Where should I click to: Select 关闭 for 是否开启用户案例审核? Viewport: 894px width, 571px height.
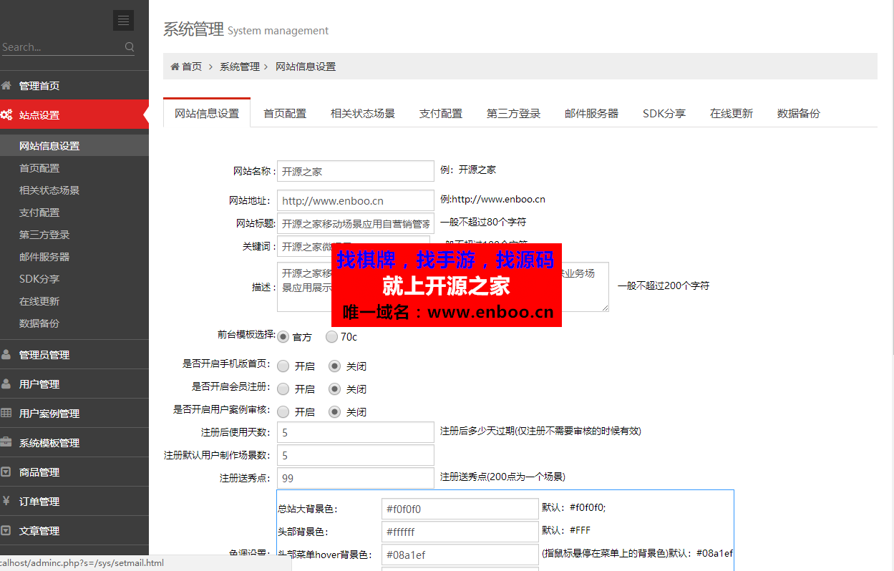click(x=334, y=412)
